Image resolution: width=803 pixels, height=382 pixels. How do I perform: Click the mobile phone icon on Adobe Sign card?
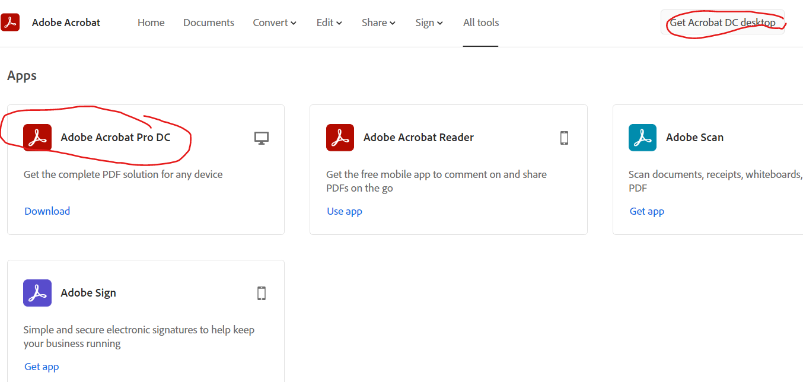(262, 293)
